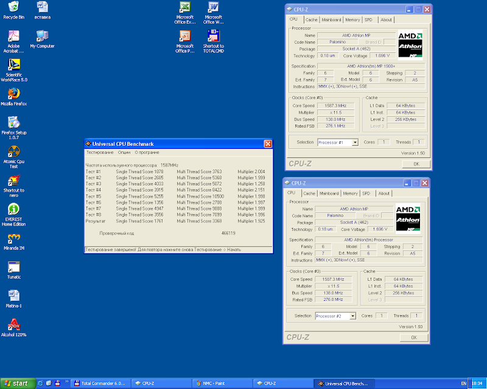Select the Shortcut to nero icon
487x389 pixels.
(x=13, y=186)
